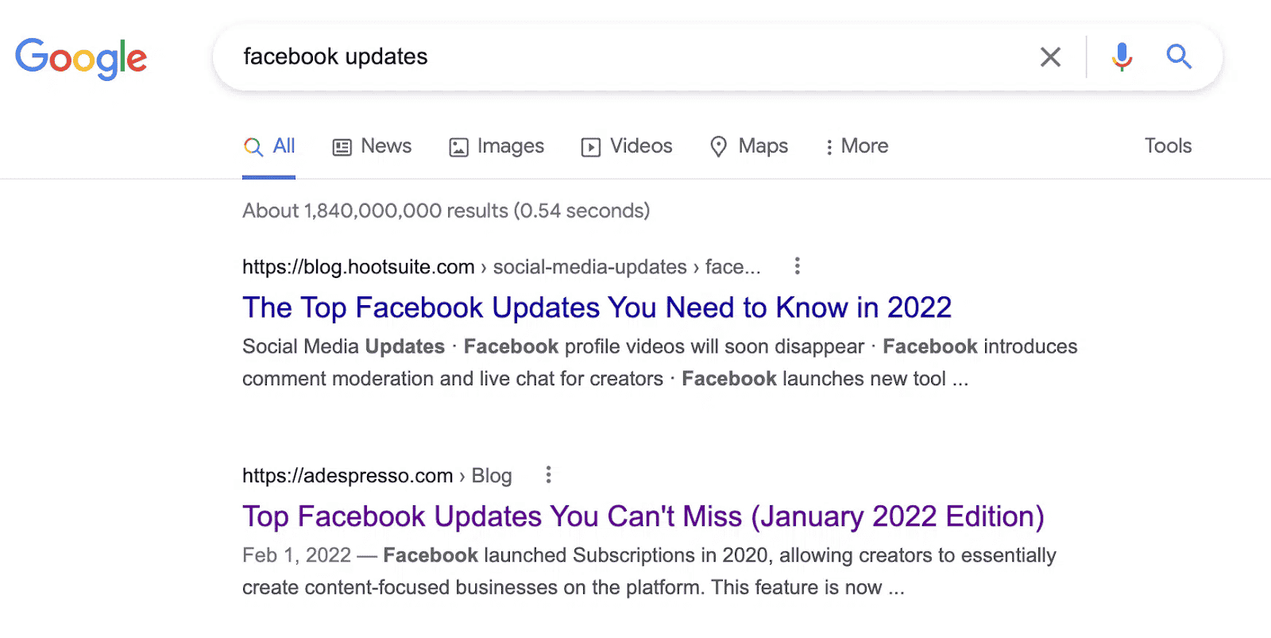Open 'Top Facebook Updates You Can't Miss' link
Image resolution: width=1271 pixels, height=638 pixels.
(643, 516)
